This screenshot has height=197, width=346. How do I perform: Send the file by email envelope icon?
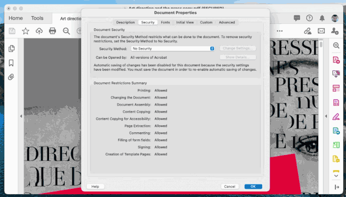click(321, 31)
